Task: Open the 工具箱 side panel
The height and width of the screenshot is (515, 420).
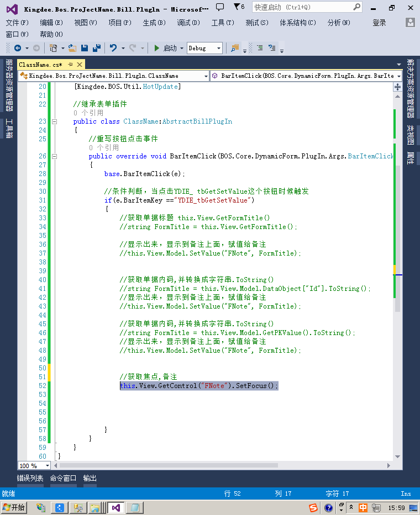Action: pos(9,129)
